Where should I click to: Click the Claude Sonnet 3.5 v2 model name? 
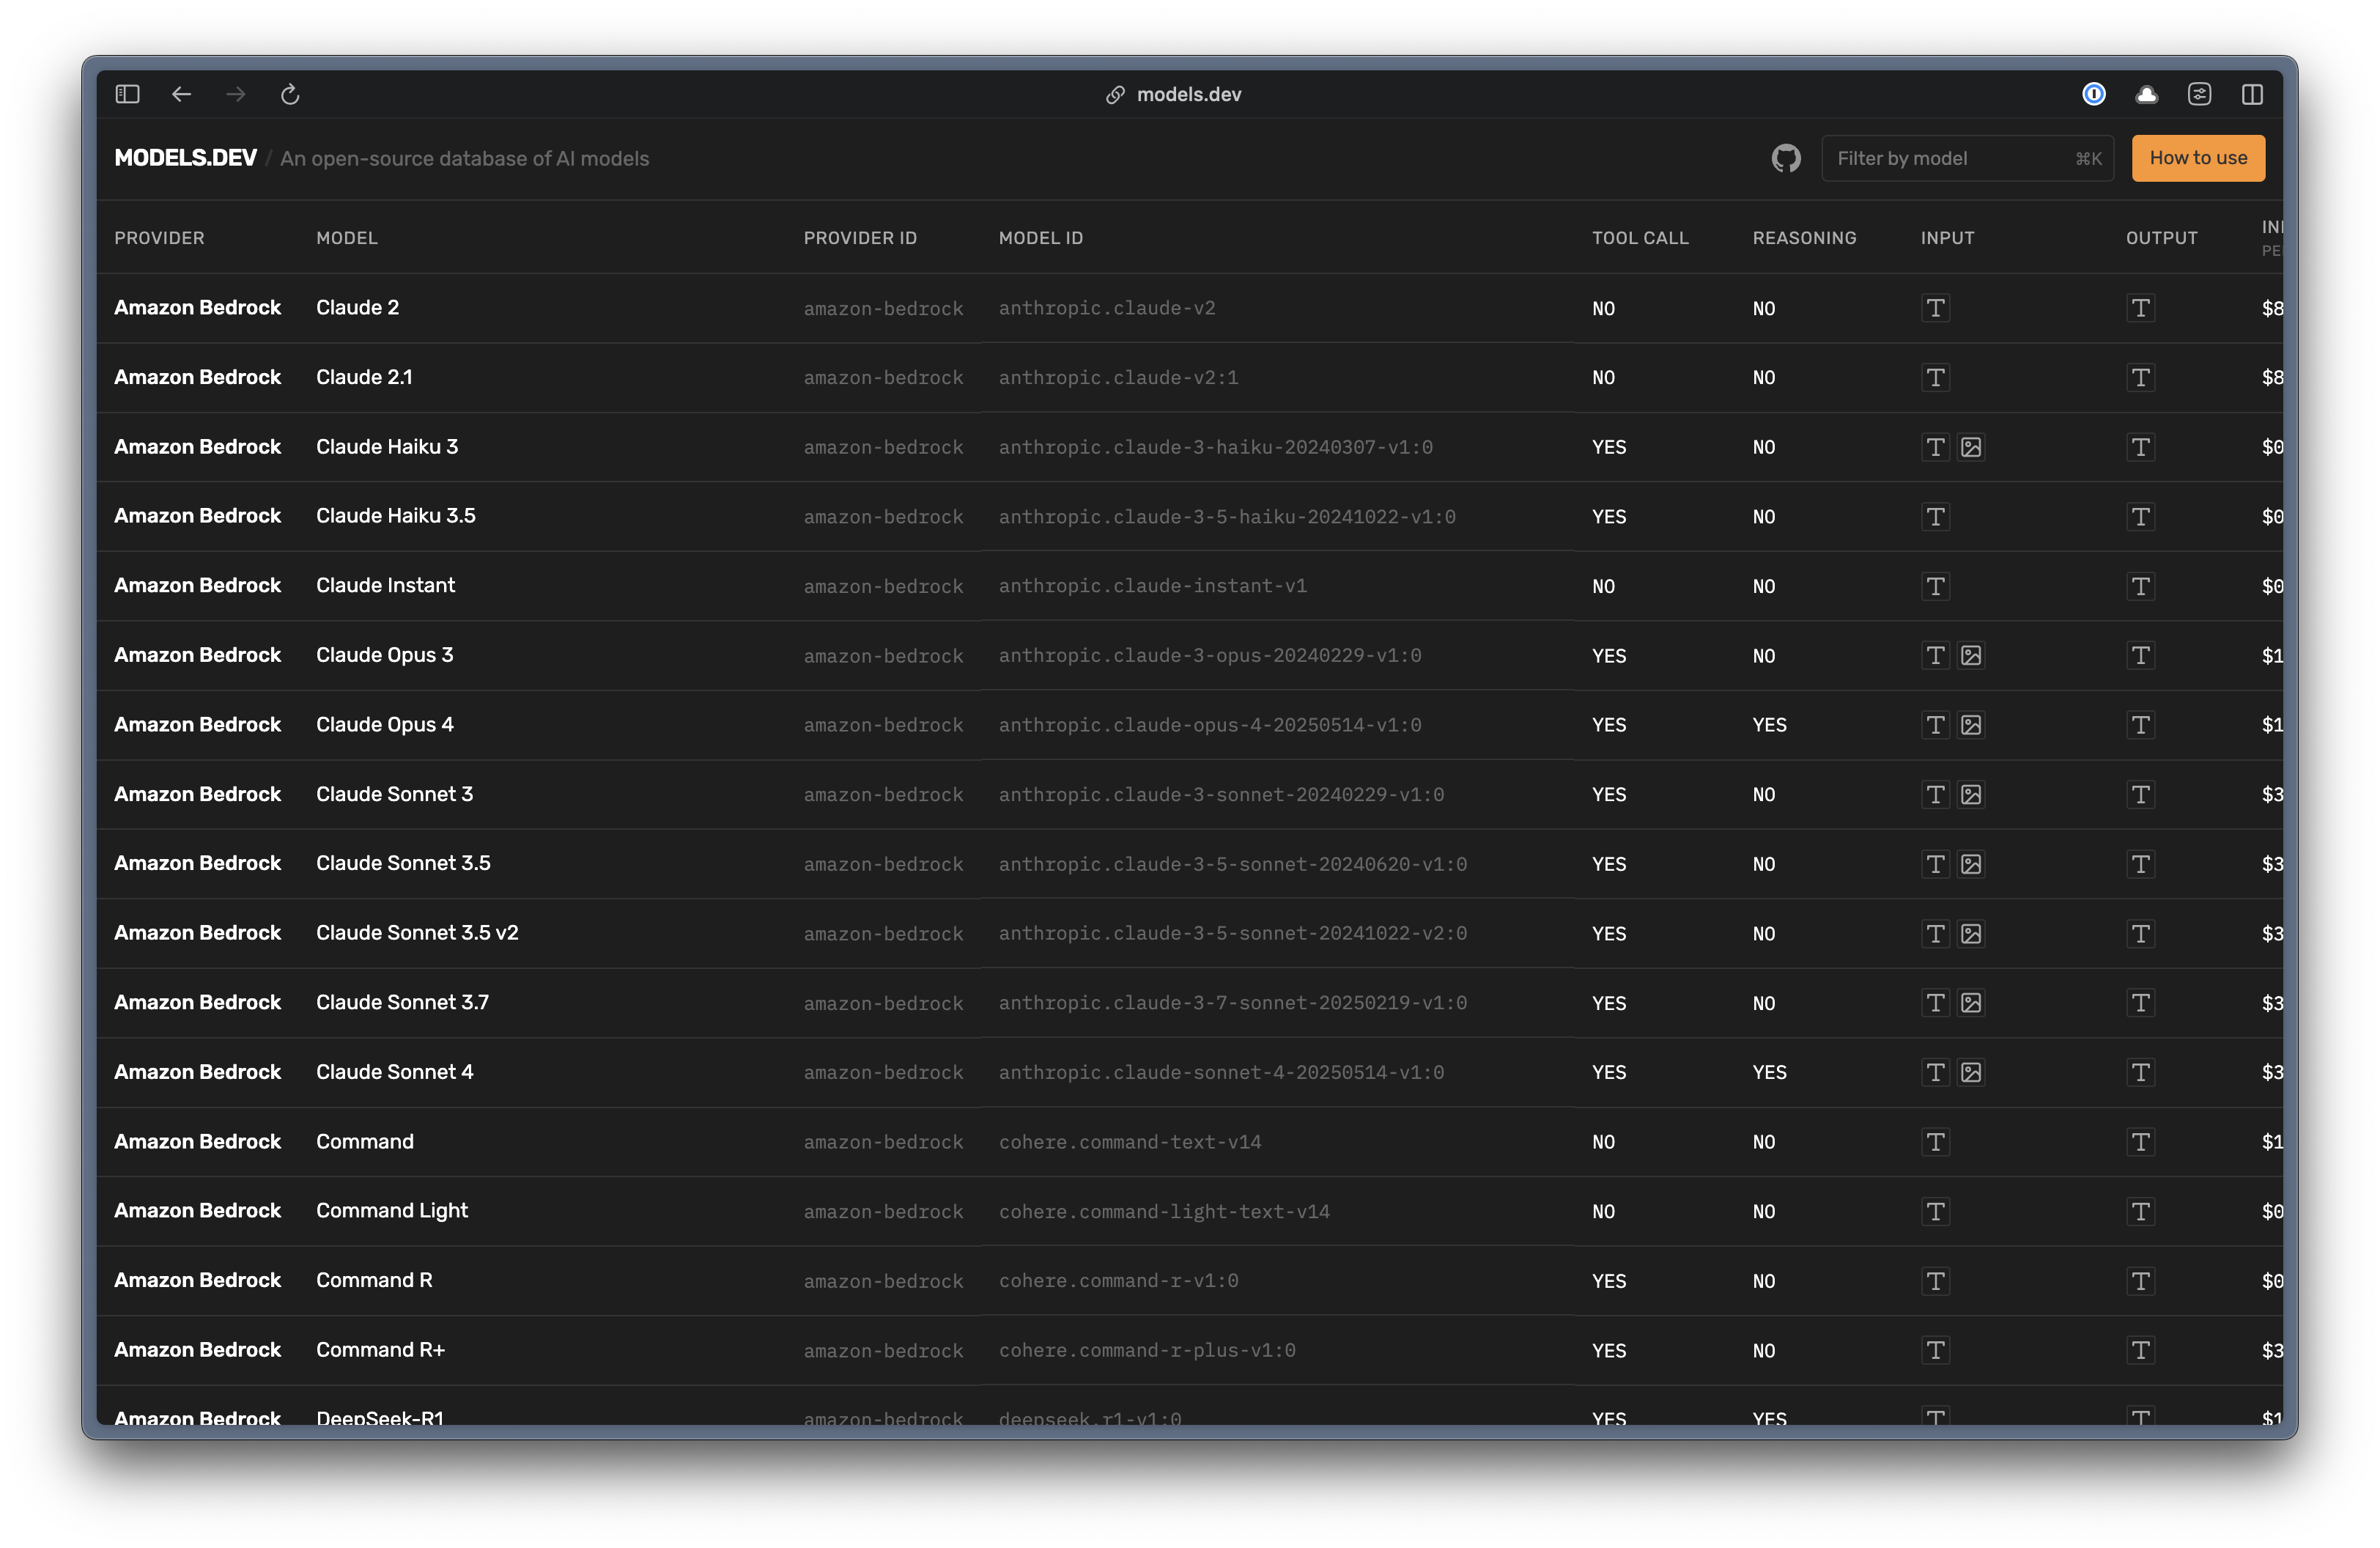tap(417, 933)
